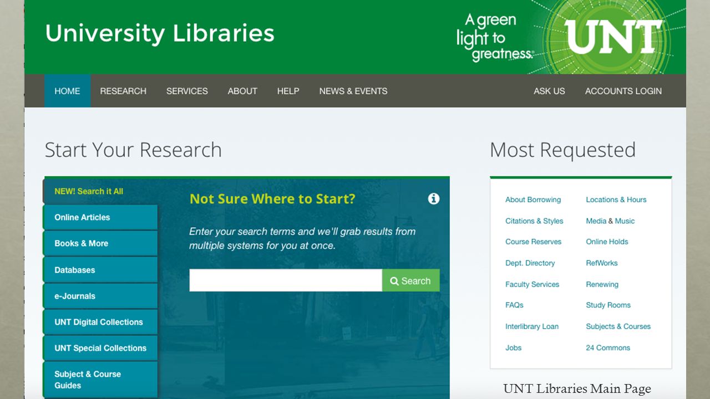Open the Subjects & Courses link
The image size is (710, 399).
click(618, 326)
